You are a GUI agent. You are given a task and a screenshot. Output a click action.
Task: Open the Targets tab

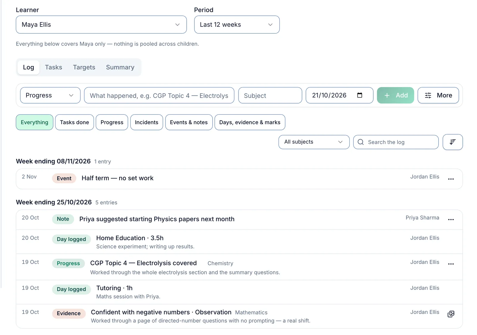84,67
